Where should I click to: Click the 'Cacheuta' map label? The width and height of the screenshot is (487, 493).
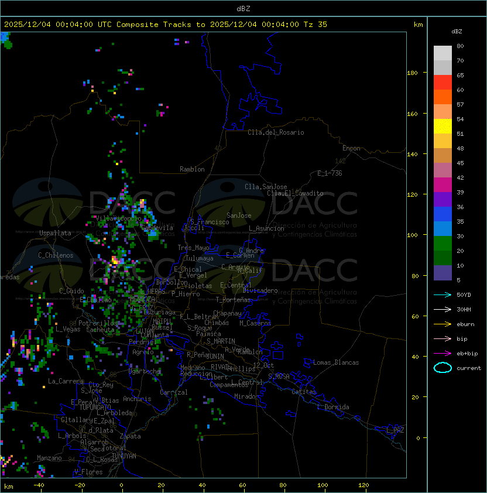tap(100, 330)
